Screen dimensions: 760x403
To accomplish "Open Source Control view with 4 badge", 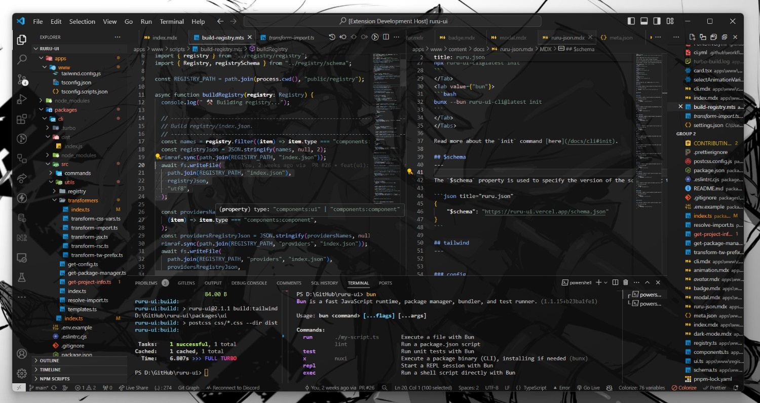I will pyautogui.click(x=22, y=79).
